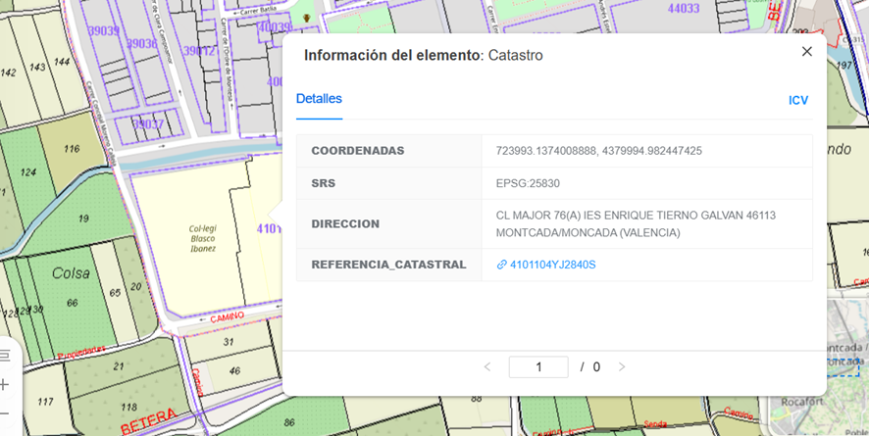Click the DIRECCION row label
869x436 pixels.
point(345,224)
